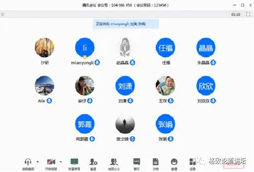Open the settings grid icon

point(192,162)
